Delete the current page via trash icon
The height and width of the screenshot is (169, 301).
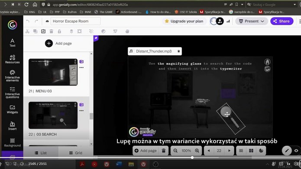click(x=164, y=150)
